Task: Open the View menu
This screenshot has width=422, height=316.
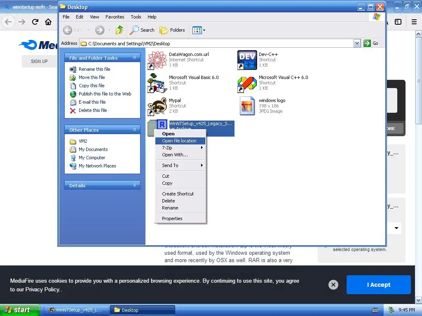Action: point(94,17)
